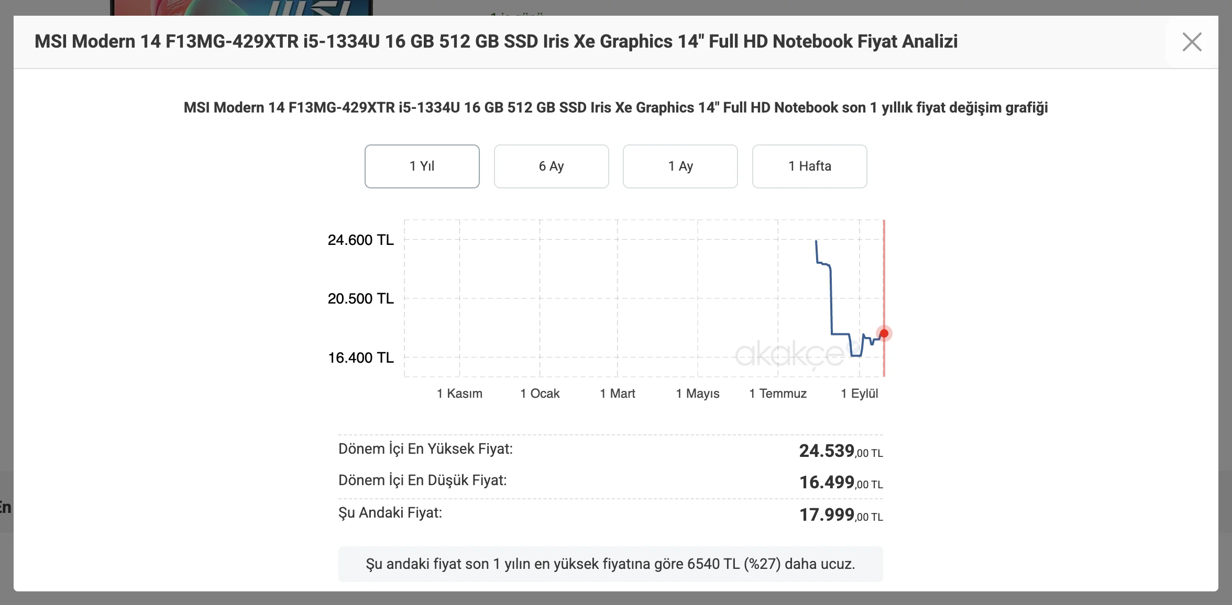Click the 24.600 TL axis label
1232x605 pixels.
point(360,240)
